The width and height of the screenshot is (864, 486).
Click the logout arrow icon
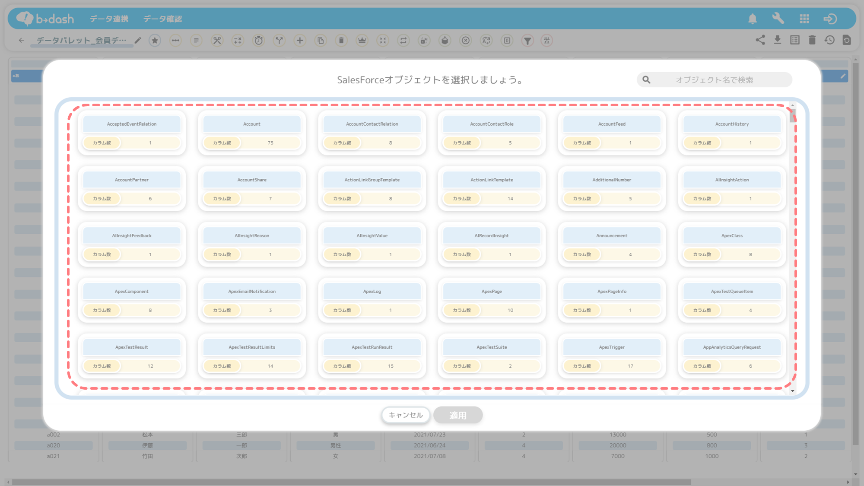coord(830,19)
